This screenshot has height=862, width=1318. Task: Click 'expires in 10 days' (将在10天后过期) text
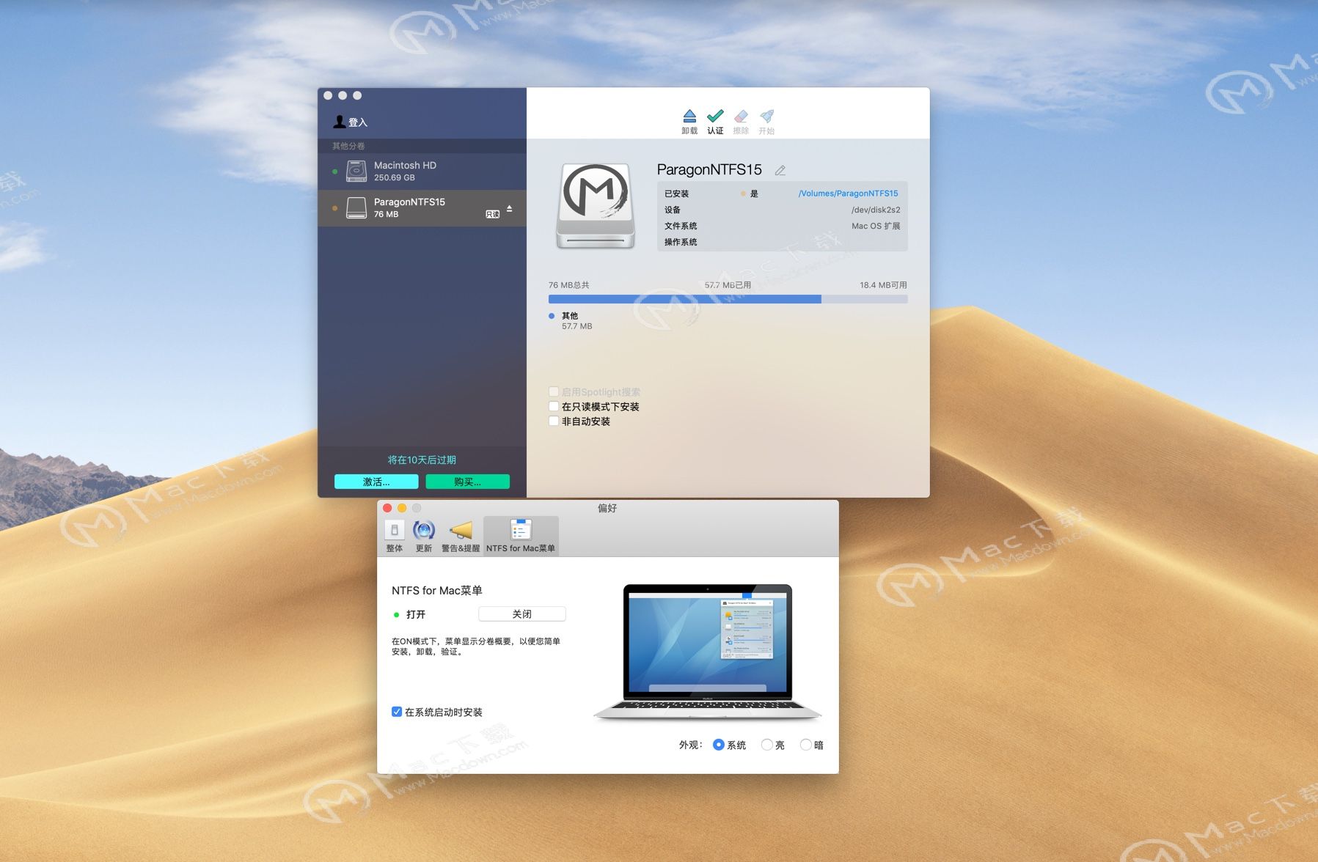coord(422,460)
